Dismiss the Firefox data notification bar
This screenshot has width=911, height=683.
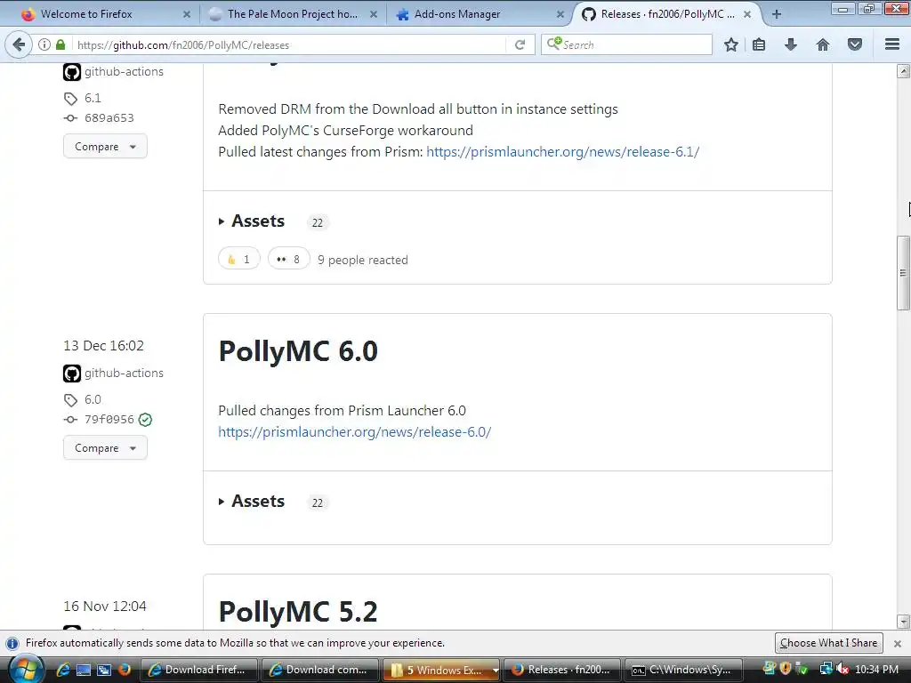[897, 644]
